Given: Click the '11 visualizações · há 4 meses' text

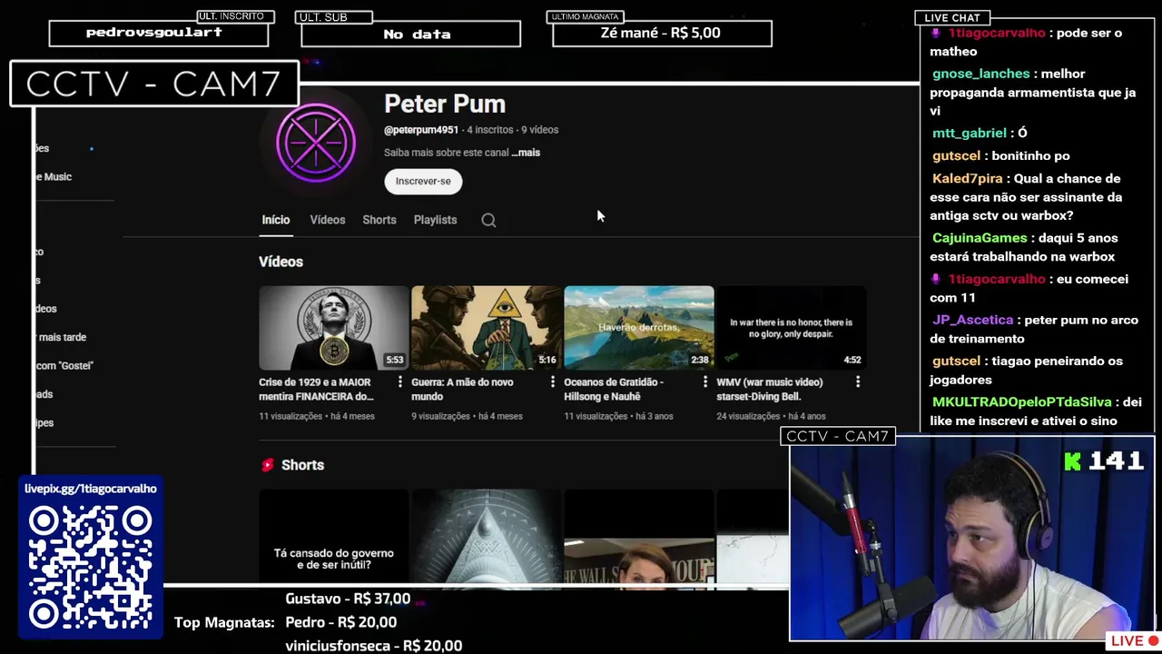Looking at the screenshot, I should coord(317,416).
